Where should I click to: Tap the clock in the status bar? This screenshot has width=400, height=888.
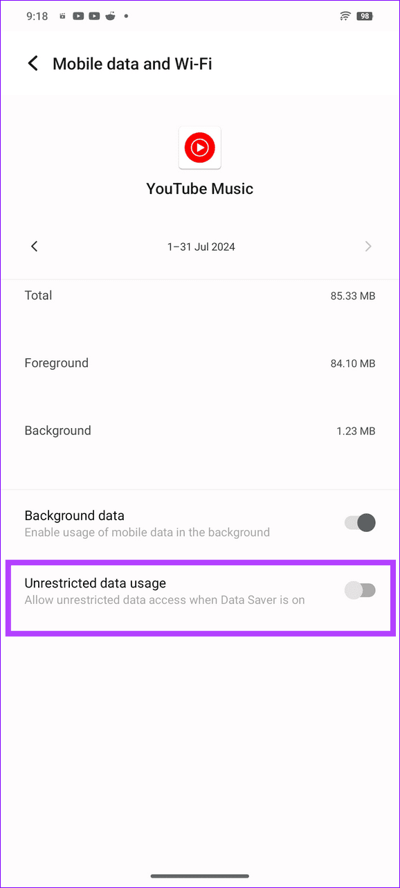pyautogui.click(x=36, y=15)
